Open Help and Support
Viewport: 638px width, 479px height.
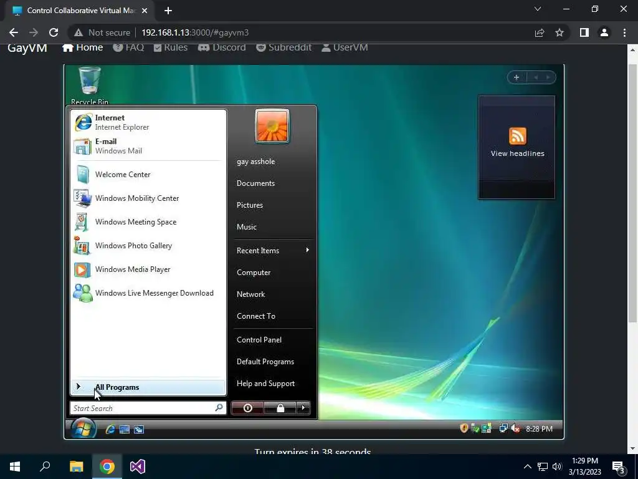pyautogui.click(x=265, y=384)
